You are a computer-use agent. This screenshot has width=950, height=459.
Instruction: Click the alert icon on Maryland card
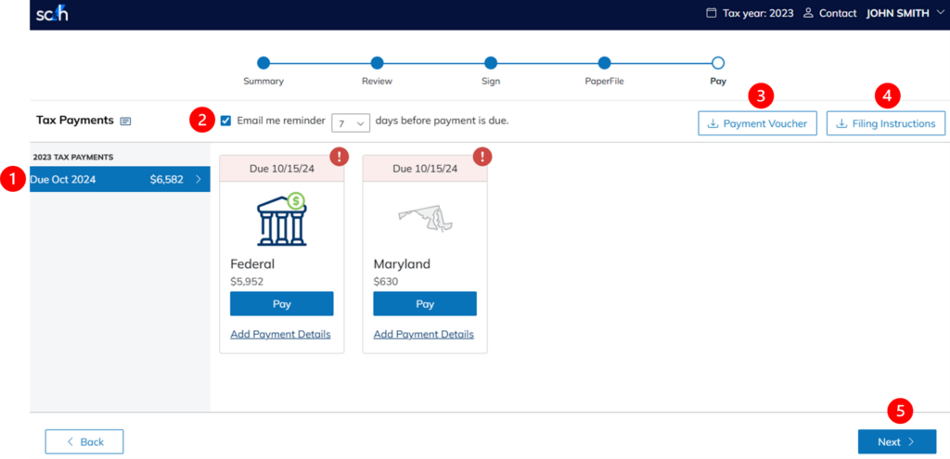pos(482,156)
